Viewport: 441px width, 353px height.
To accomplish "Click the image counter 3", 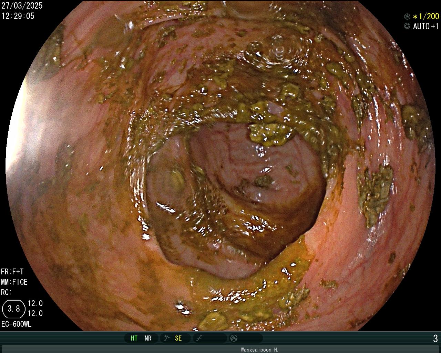I will pos(435,339).
